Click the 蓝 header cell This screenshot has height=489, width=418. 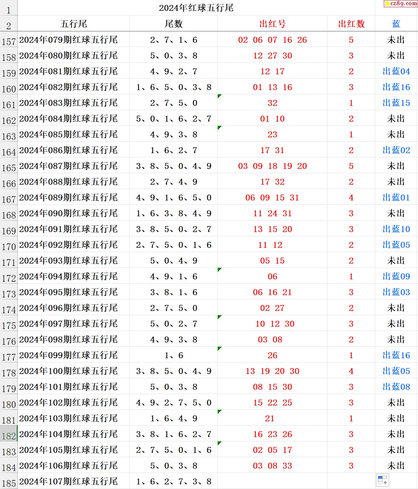click(x=396, y=24)
